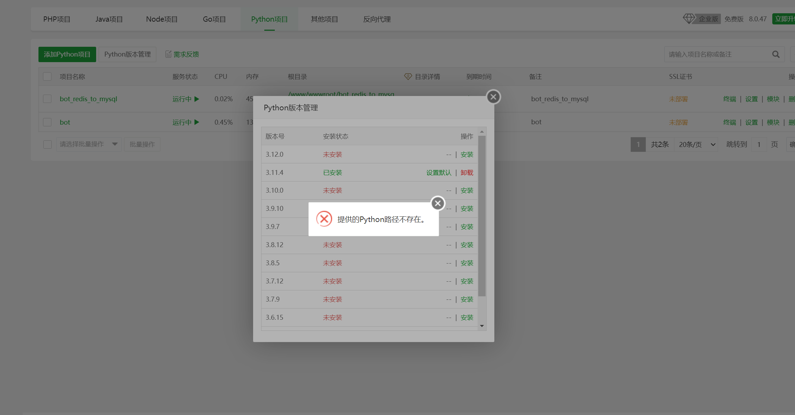Screen dimensions: 795x415
Task: Click the 0.45% CPU value for bot
Action: (x=224, y=122)
